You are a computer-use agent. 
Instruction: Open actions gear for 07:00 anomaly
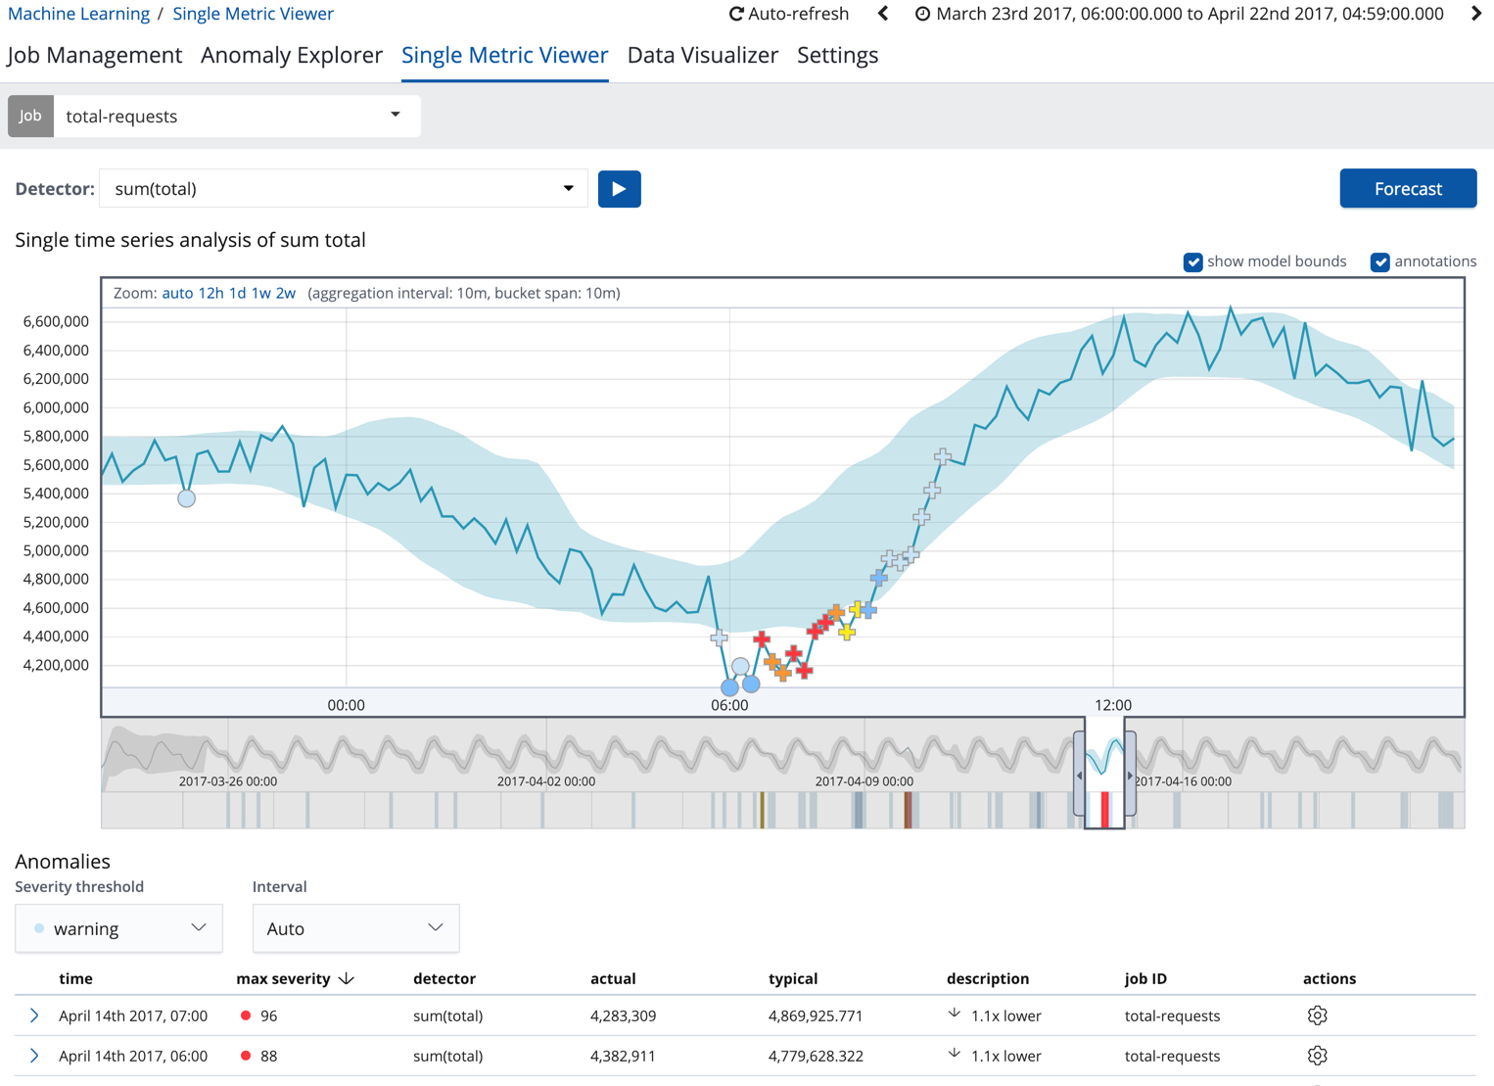pyautogui.click(x=1317, y=1015)
